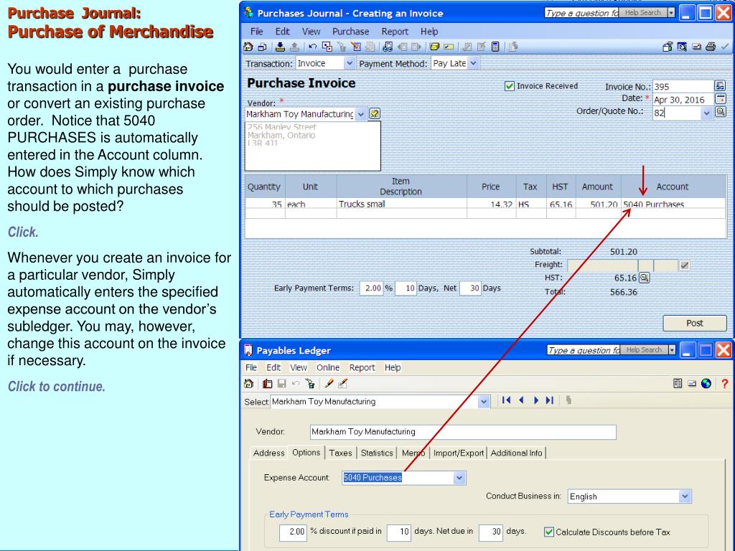Go to last record in Payables Ledger
The image size is (735, 551).
(x=550, y=400)
